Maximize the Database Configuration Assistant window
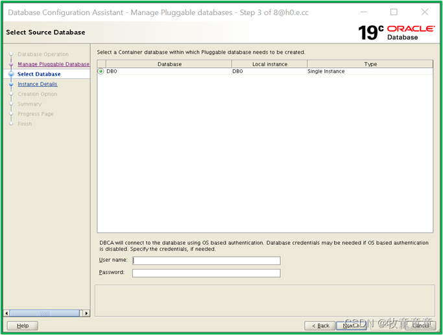 [394, 12]
